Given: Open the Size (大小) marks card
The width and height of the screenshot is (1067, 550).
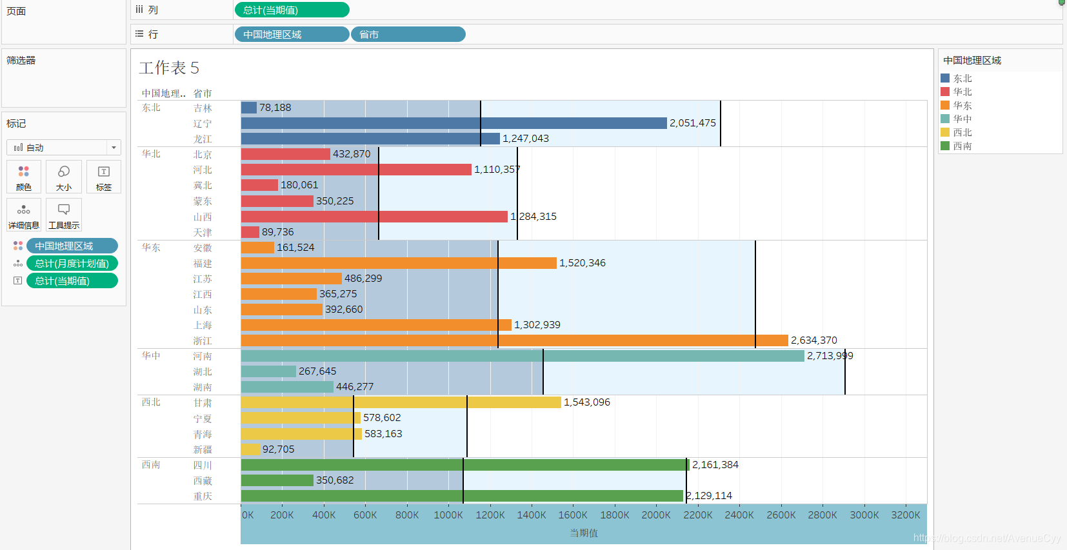Looking at the screenshot, I should pos(64,177).
